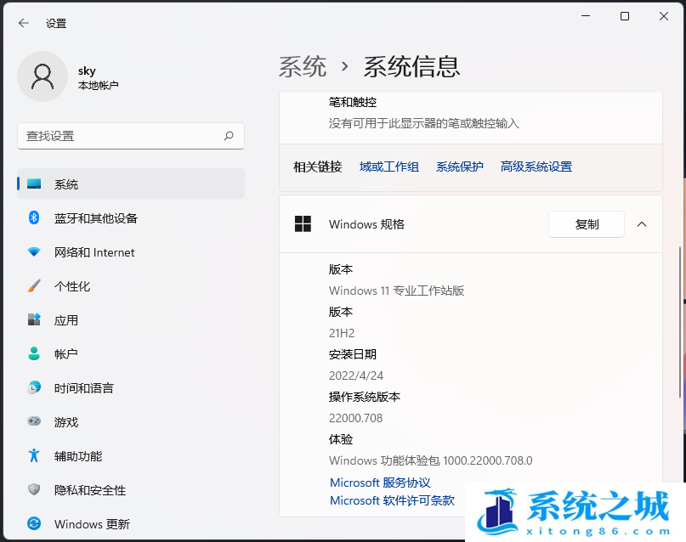Click the 本地帐户 label

tap(98, 85)
